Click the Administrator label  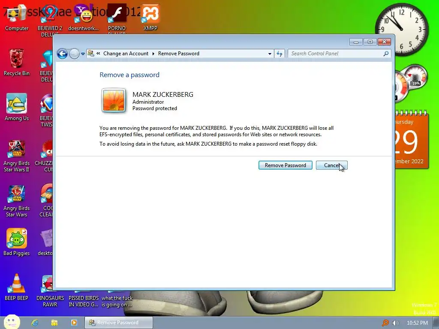(x=148, y=102)
